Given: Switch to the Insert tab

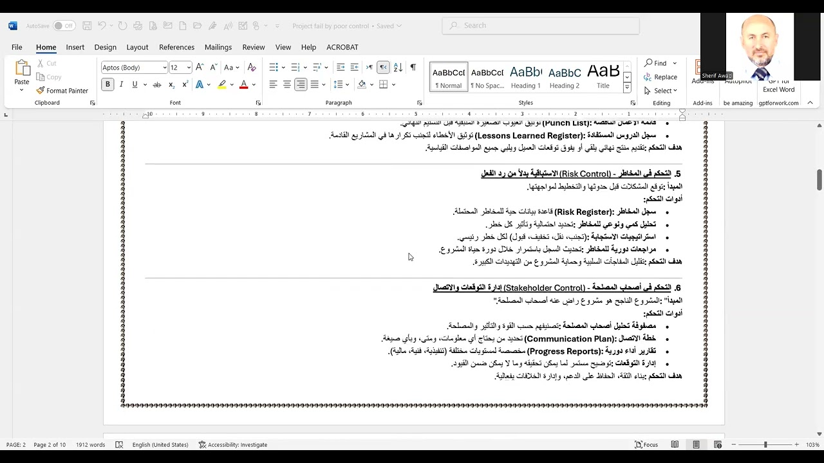Looking at the screenshot, I should (x=75, y=47).
